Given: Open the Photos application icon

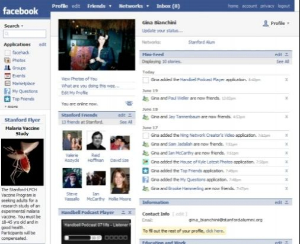Looking at the screenshot, I should (x=7, y=60).
